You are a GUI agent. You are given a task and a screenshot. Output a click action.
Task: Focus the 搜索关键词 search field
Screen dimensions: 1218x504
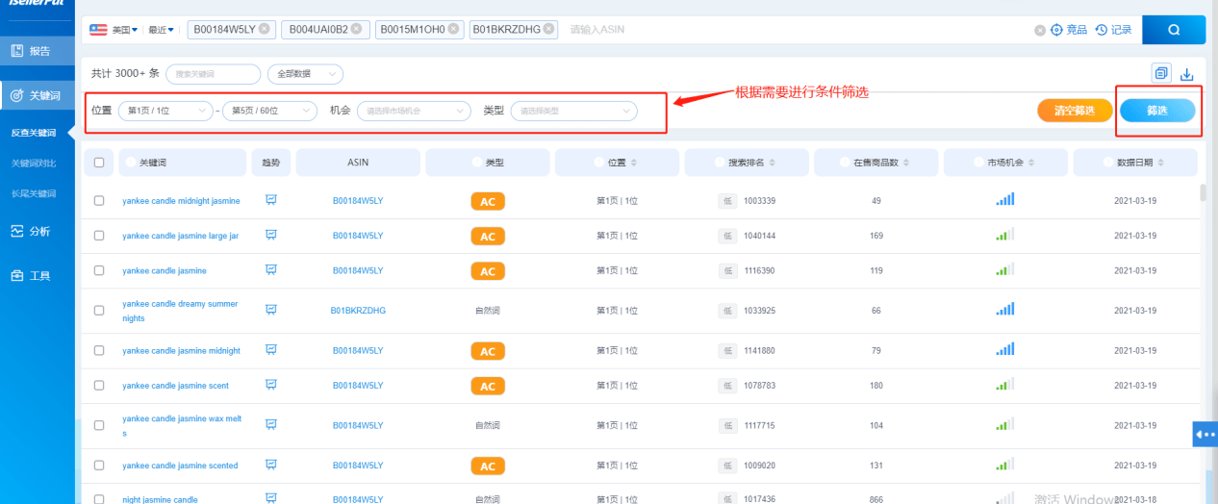213,73
